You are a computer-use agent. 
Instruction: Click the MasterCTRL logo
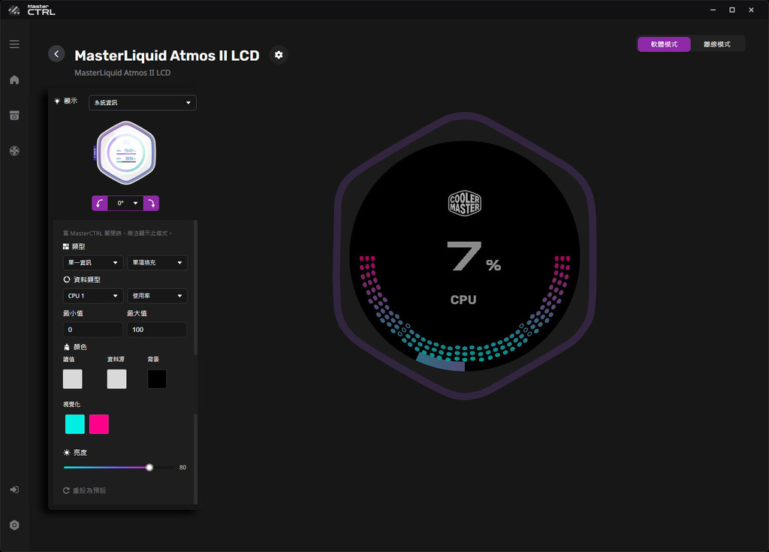(x=32, y=10)
